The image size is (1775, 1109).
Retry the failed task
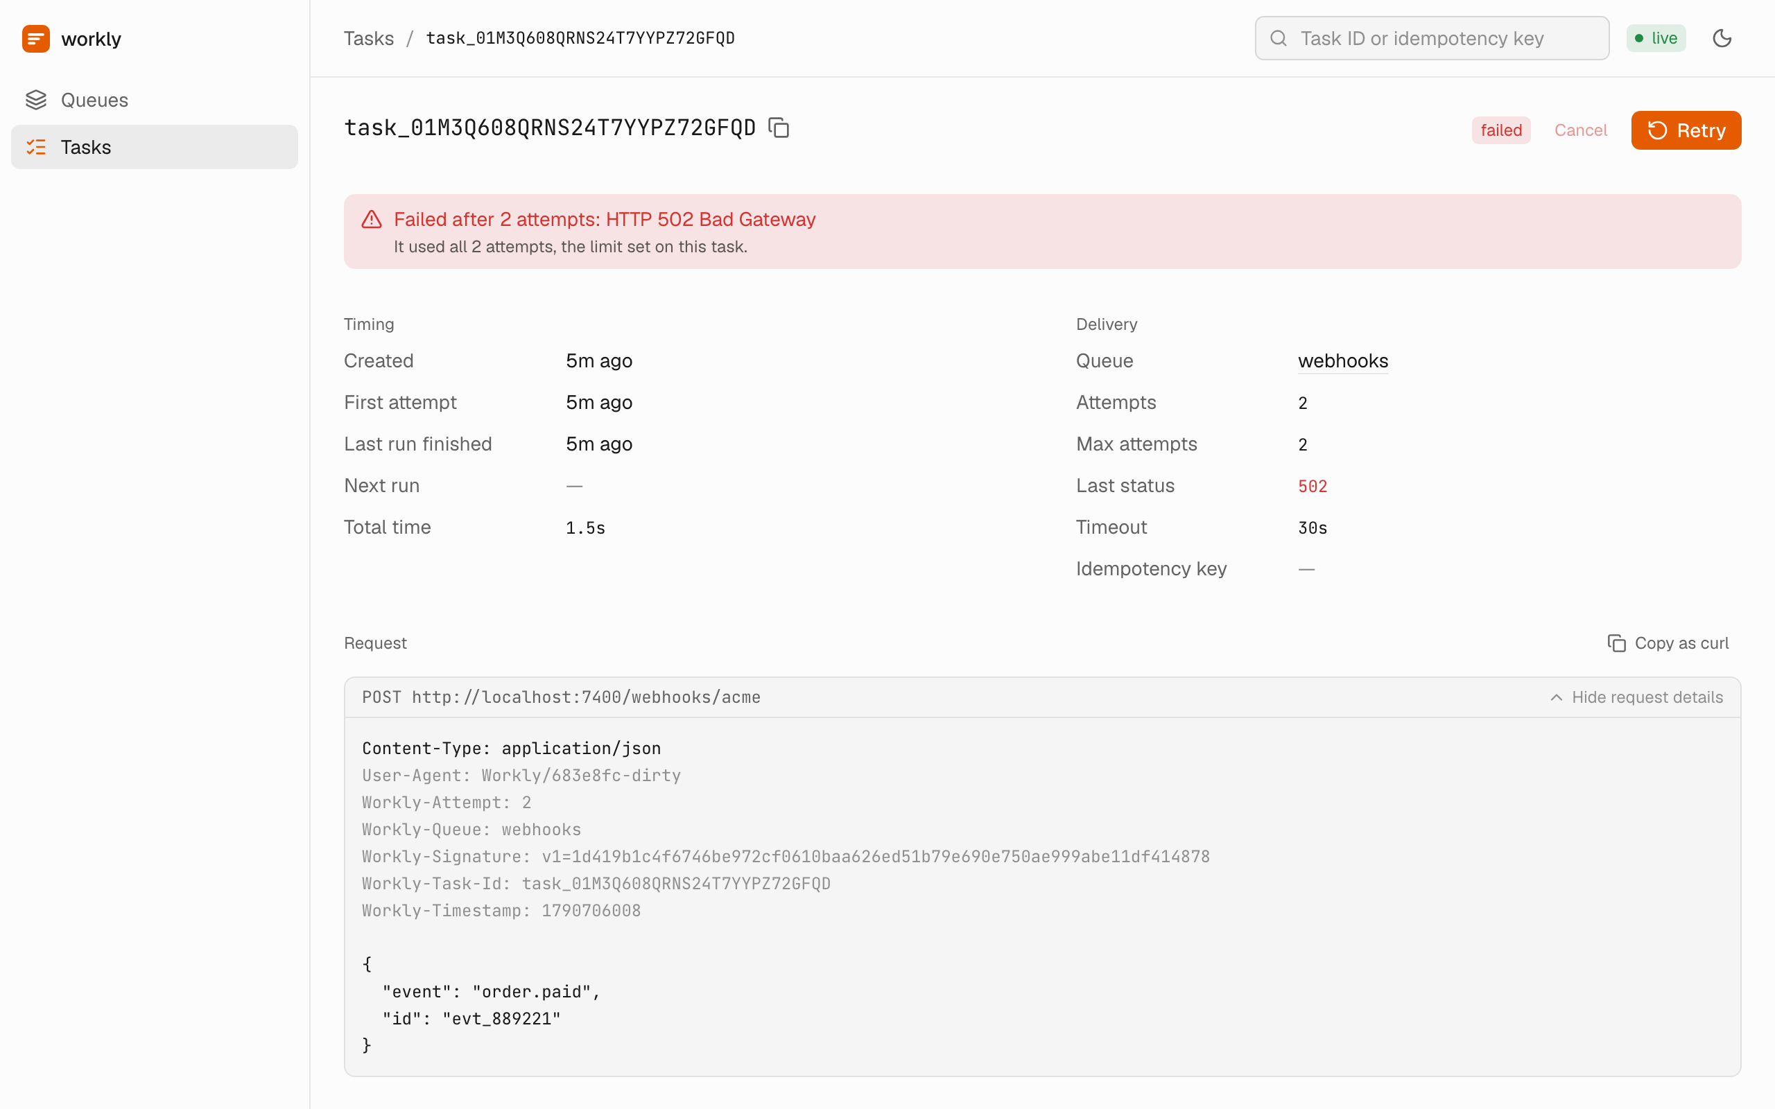(x=1686, y=130)
